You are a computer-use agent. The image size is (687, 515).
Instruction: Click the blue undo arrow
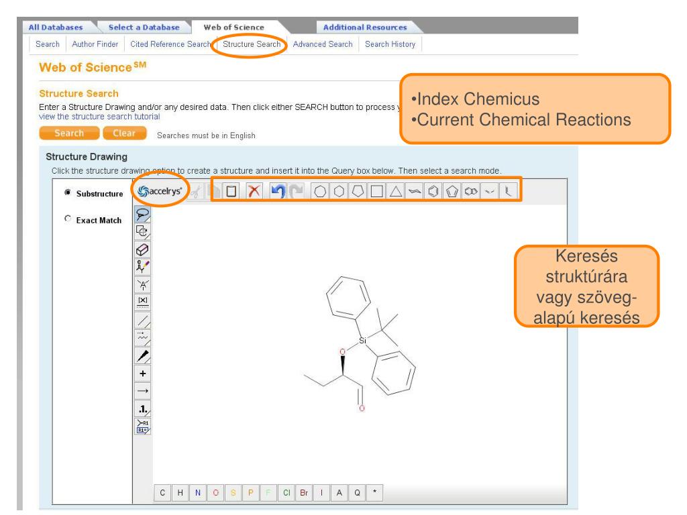[278, 191]
